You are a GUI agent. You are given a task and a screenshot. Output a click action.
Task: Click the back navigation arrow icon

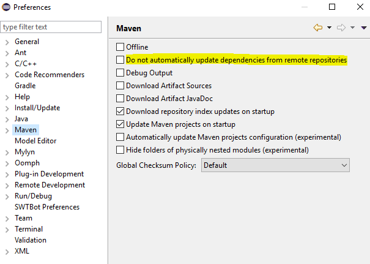(x=318, y=28)
